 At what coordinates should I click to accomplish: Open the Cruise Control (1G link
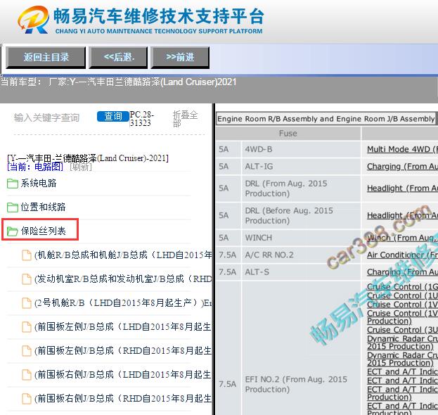(402, 287)
